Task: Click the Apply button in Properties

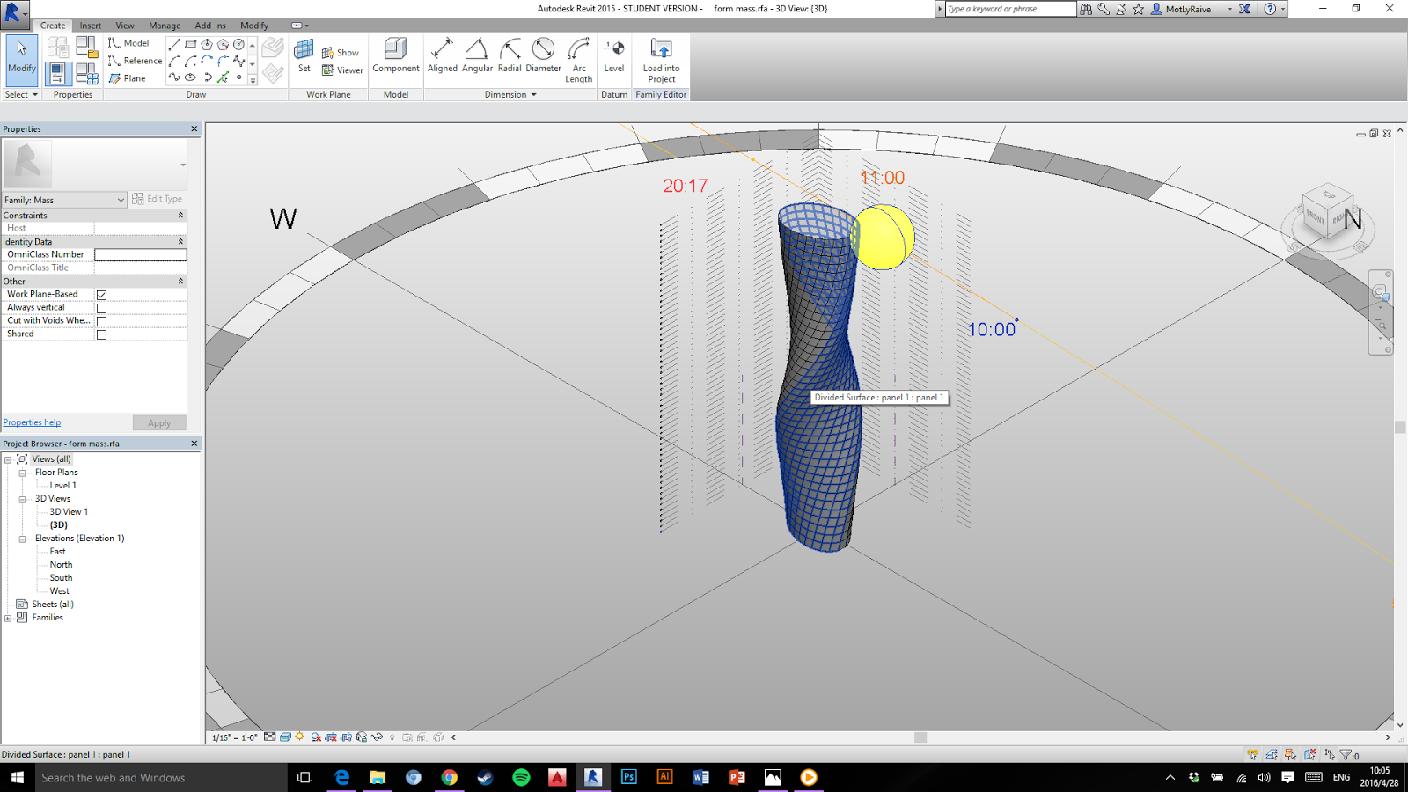Action: point(158,422)
